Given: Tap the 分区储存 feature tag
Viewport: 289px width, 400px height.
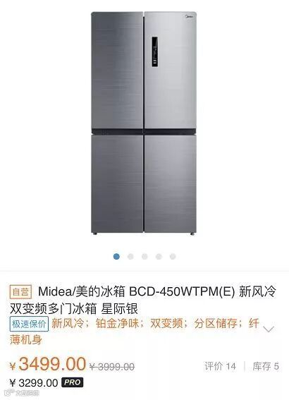Looking at the screenshot, I should coord(216,324).
